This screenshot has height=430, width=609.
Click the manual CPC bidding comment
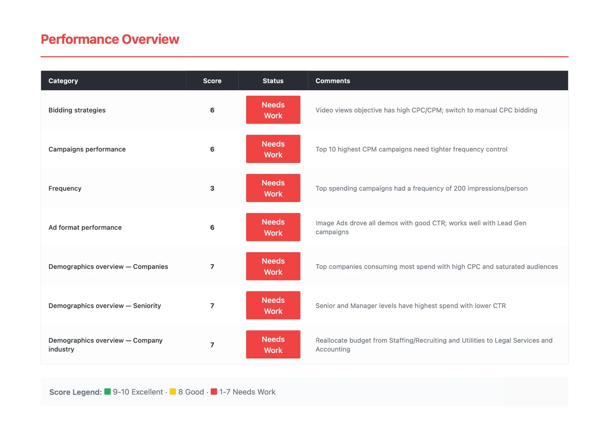426,110
